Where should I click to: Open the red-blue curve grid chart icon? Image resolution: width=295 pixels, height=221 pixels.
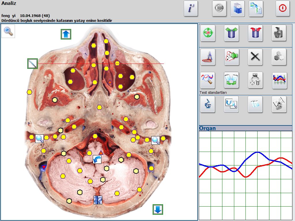point(279,80)
